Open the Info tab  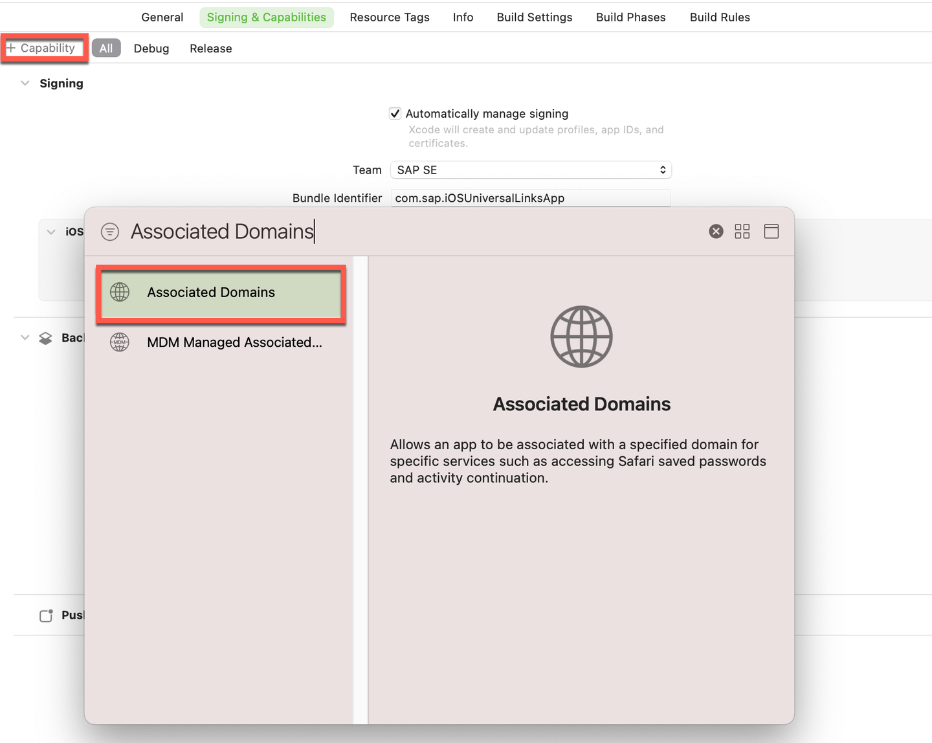tap(463, 17)
